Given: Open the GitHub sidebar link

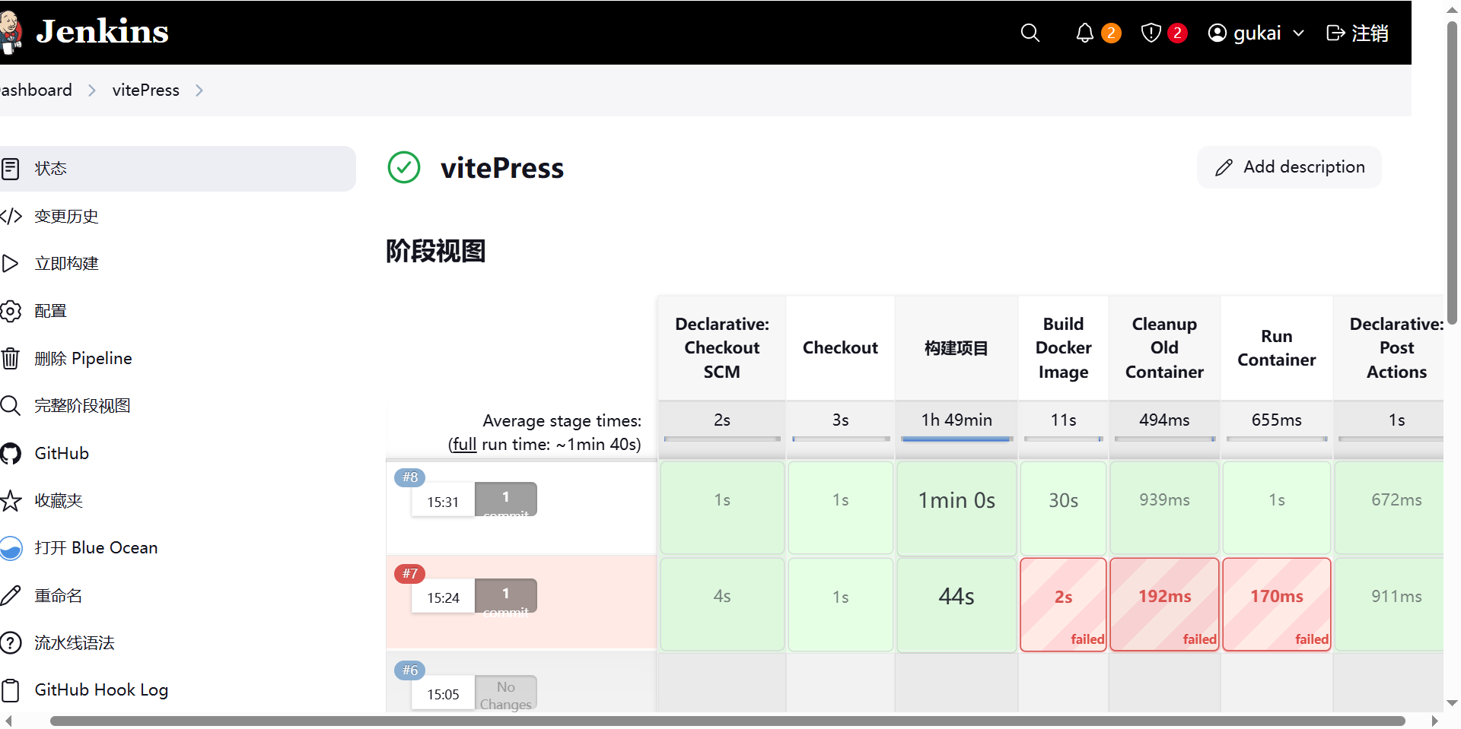Looking at the screenshot, I should click(x=61, y=452).
